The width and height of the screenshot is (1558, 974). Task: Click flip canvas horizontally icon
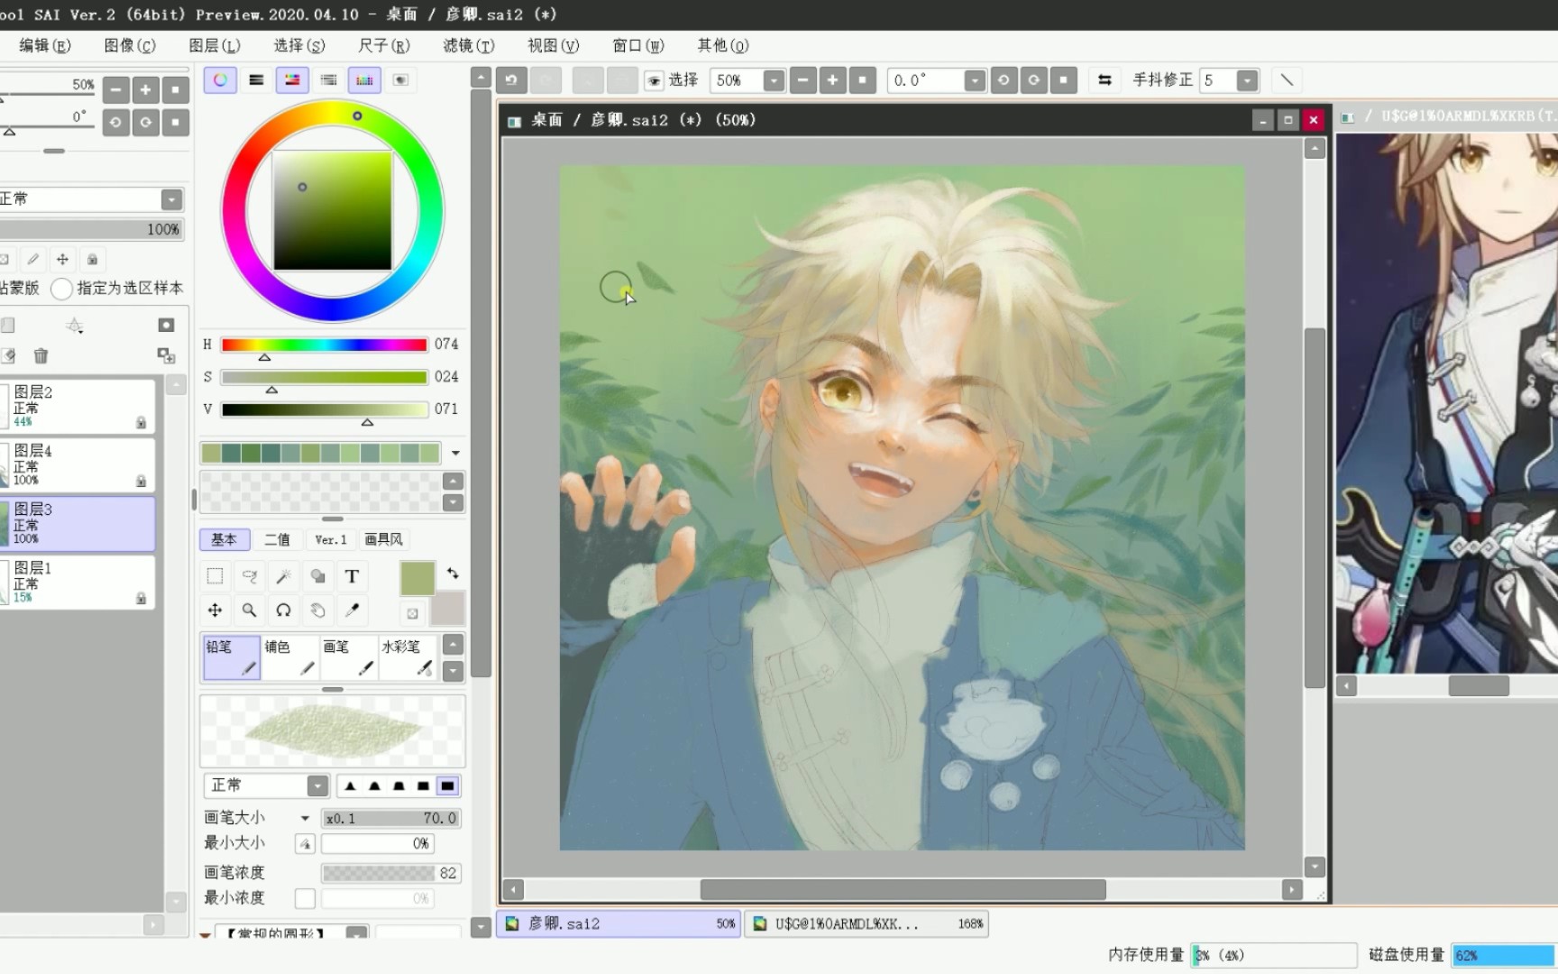(1104, 80)
